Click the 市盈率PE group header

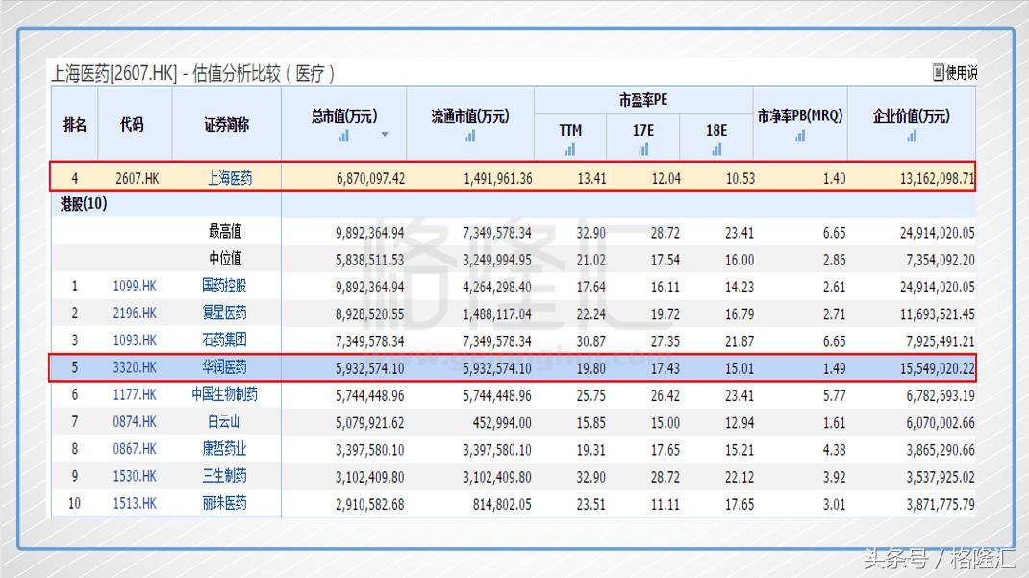(643, 100)
